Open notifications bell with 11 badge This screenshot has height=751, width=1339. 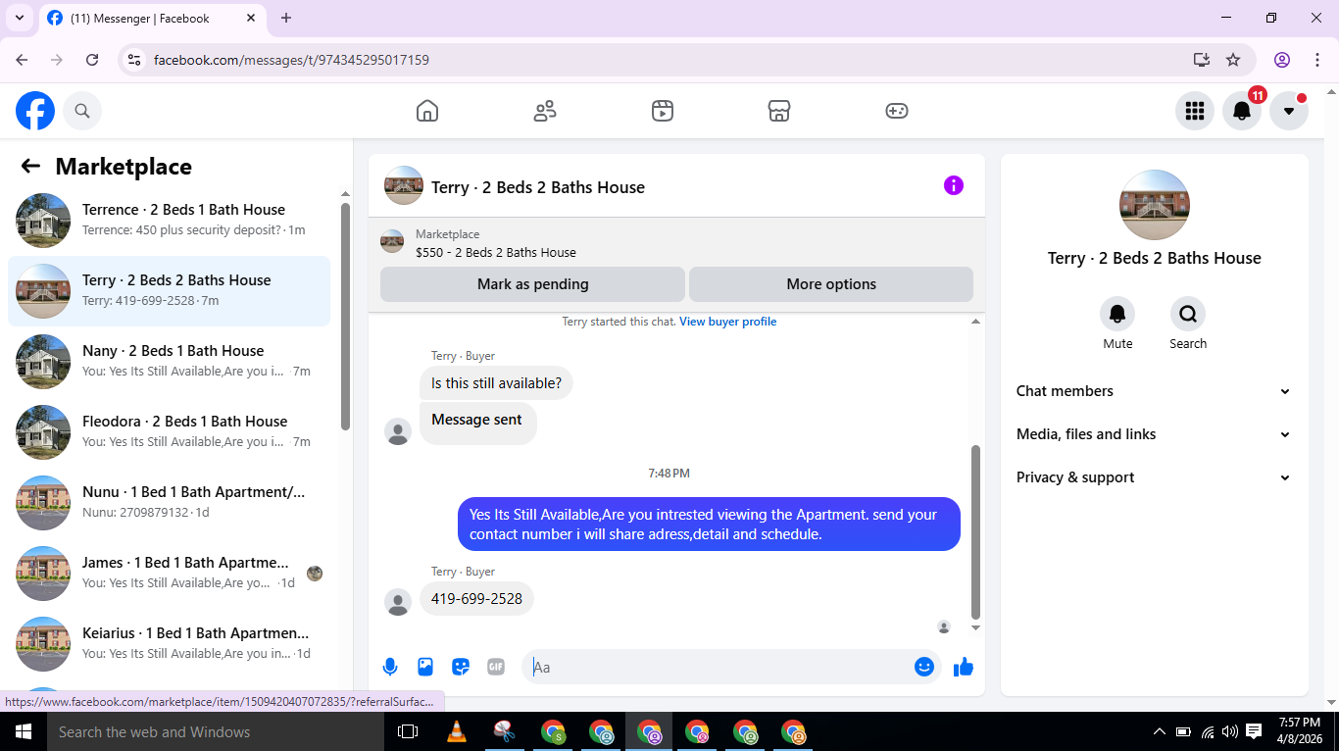(x=1241, y=111)
